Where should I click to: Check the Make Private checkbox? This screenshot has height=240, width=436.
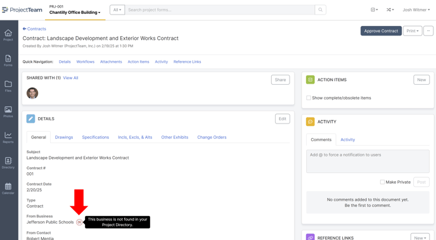(382, 182)
